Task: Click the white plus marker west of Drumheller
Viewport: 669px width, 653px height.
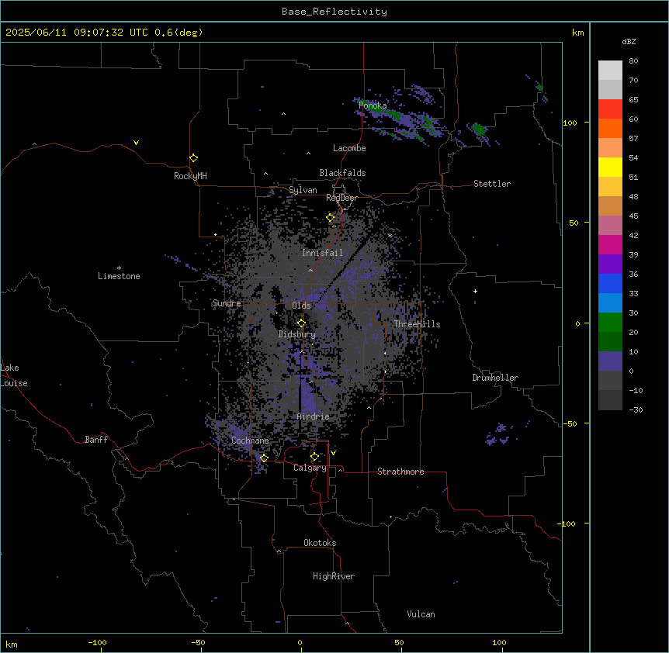Action: (475, 291)
